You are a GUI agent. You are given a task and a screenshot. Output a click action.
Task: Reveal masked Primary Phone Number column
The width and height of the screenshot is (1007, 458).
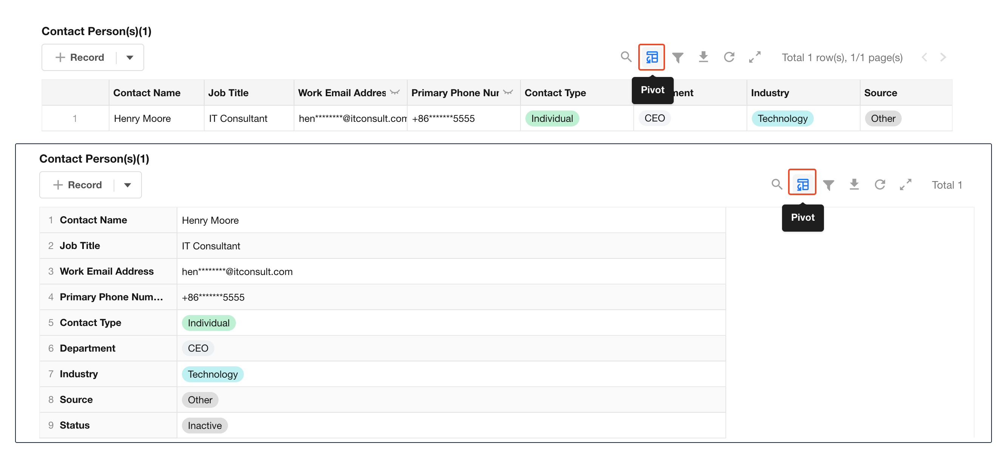[x=508, y=92]
